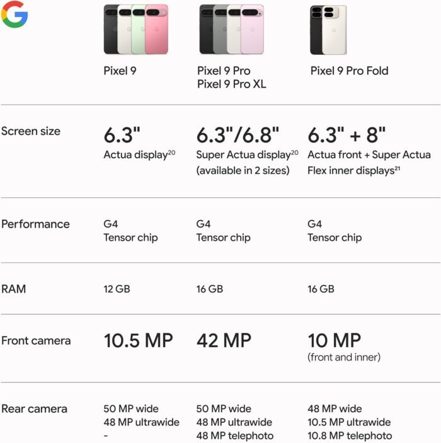Click the Pixel 9 Pro Fold phone image
The width and height of the screenshot is (441, 443).
click(x=328, y=30)
